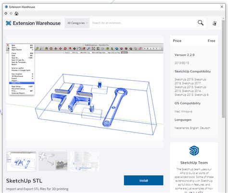Go forward with the right arrow icon
The height and width of the screenshot is (193, 228).
click(11, 13)
